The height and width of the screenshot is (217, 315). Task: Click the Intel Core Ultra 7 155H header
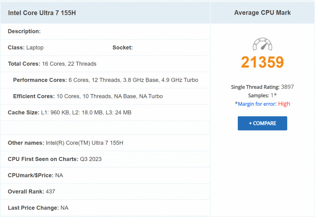tap(42, 13)
